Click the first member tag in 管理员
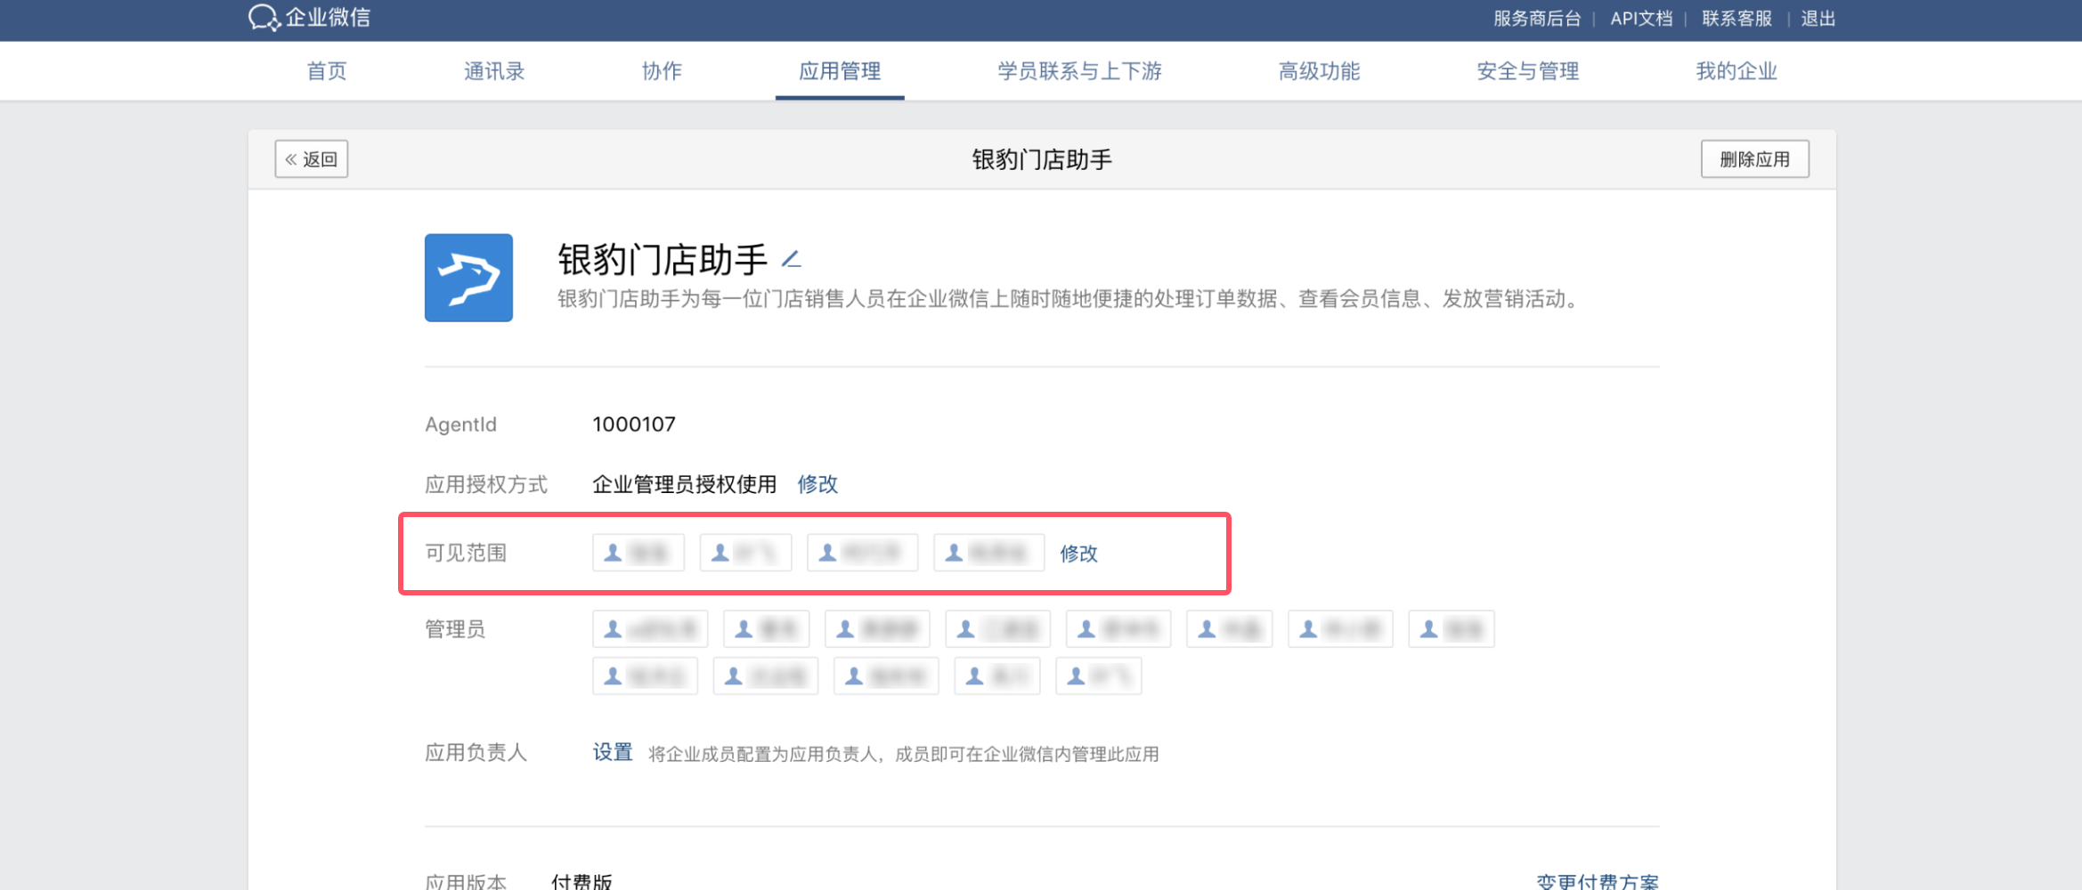The height and width of the screenshot is (890, 2082). [650, 629]
